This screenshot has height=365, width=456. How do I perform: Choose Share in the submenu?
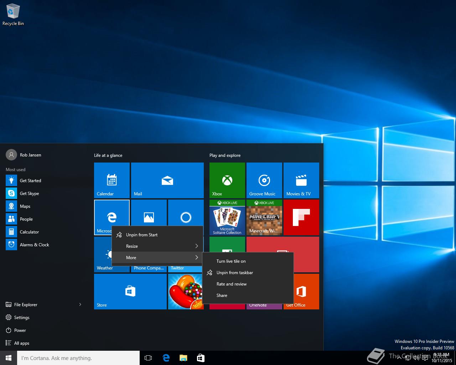click(248, 295)
